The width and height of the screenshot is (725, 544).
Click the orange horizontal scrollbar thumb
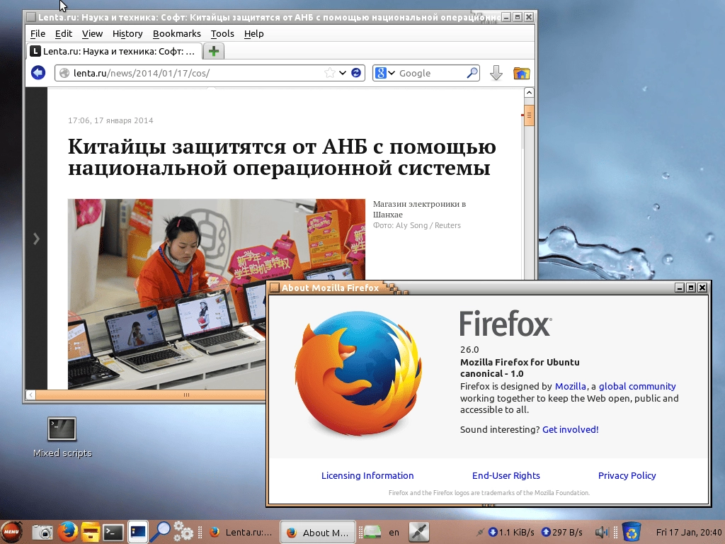point(151,395)
